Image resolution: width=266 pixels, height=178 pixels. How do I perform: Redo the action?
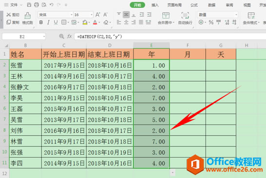[x=58, y=5]
